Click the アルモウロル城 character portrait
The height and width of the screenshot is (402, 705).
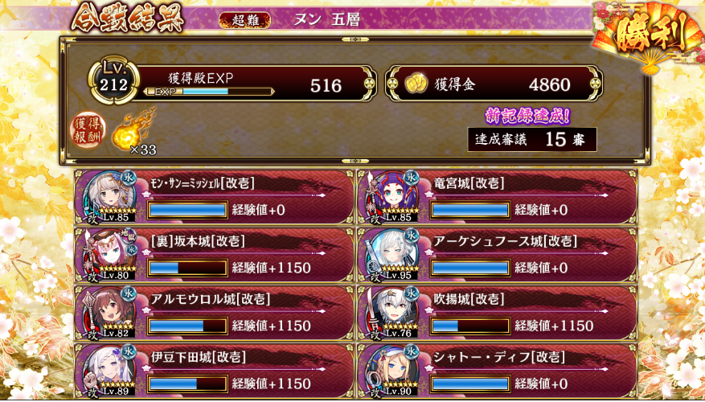coord(111,312)
